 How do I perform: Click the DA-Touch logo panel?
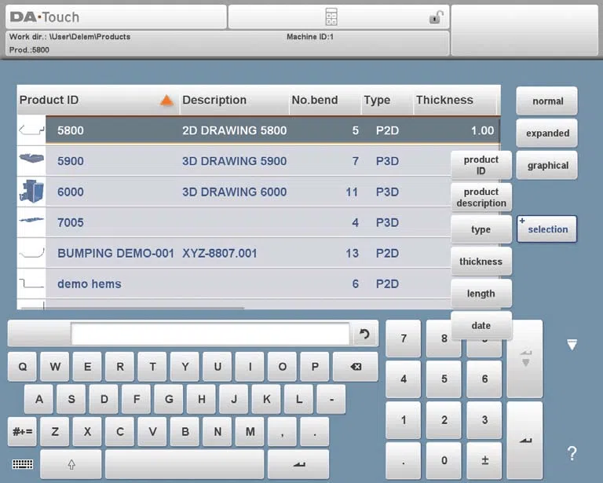pyautogui.click(x=116, y=17)
